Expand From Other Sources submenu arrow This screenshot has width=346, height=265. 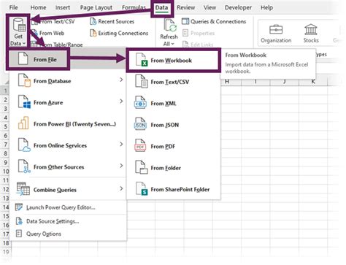click(121, 166)
